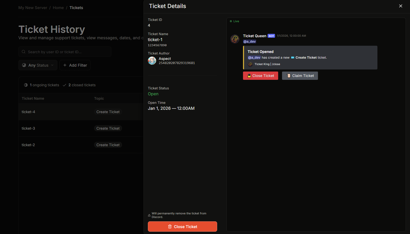
Task: Focus the ticket search input field
Action: (65, 52)
